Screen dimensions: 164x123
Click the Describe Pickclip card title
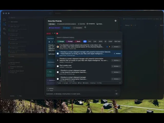pos(55,21)
